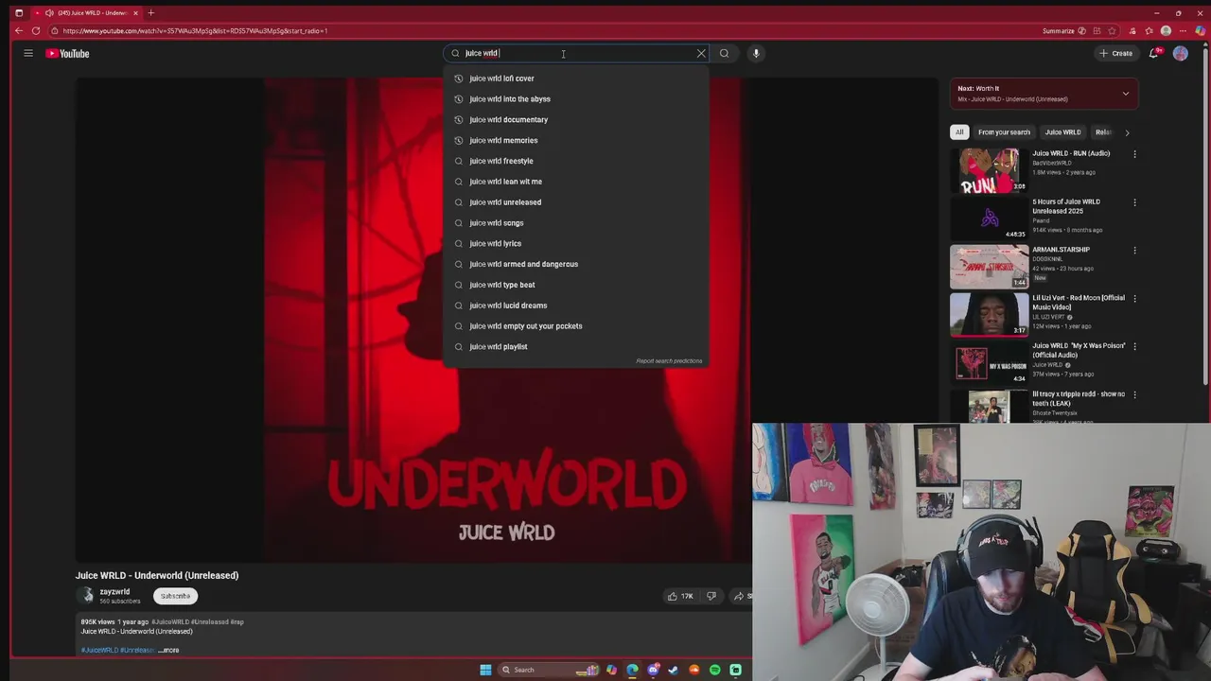Choose juice wrld unreleased suggestion
This screenshot has height=681, width=1211.
point(575,202)
